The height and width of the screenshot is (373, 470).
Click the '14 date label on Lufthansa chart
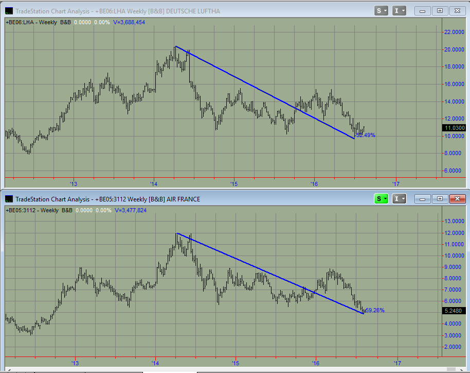(154, 184)
